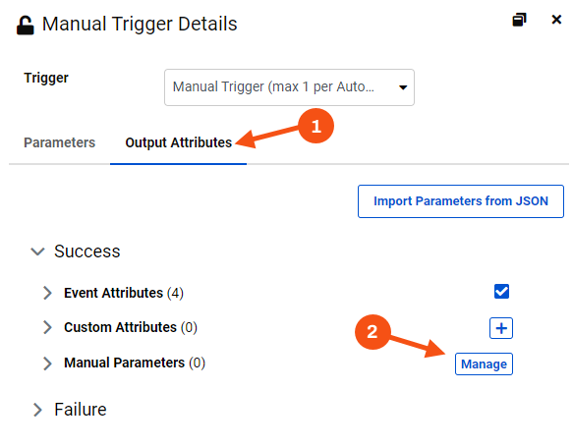Click Import Parameters from JSON button
The image size is (573, 447).
tap(460, 201)
